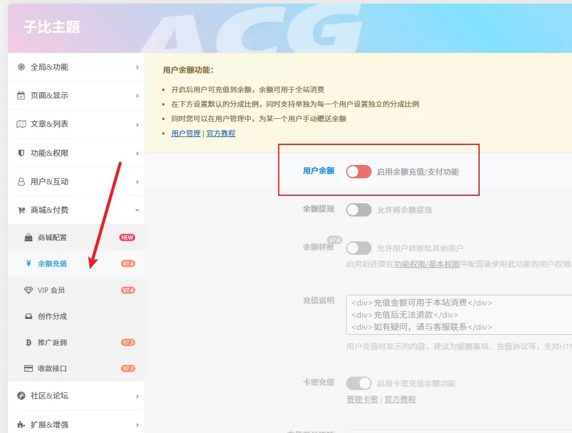The image size is (572, 433).
Task: Open the 管理卡密 link
Action: coord(362,400)
